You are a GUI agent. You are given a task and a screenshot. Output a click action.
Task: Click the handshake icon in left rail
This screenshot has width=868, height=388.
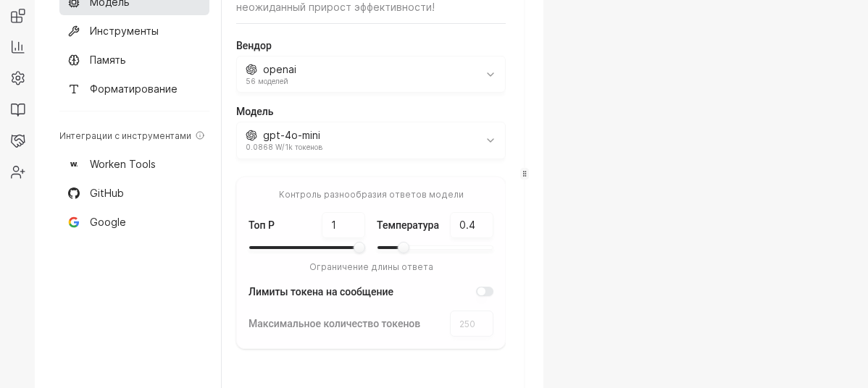point(18,140)
